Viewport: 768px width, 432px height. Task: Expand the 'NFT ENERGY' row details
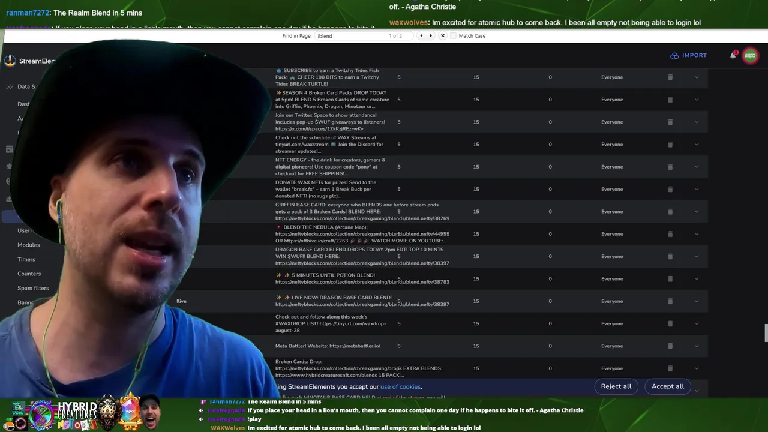tap(697, 167)
